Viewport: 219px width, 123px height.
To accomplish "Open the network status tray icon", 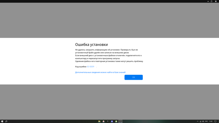I will click(200, 121).
